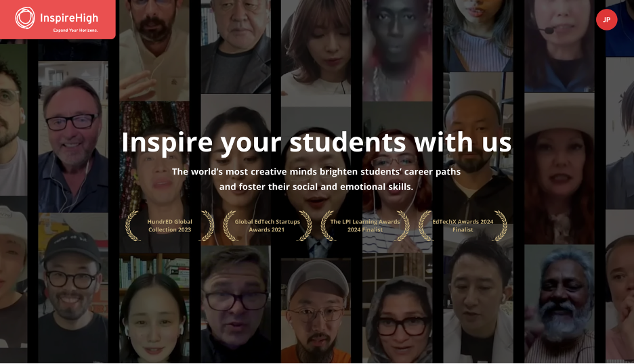Open tile of woman in front of bookshelf
Screen dimensions: 634x364
click(154, 308)
